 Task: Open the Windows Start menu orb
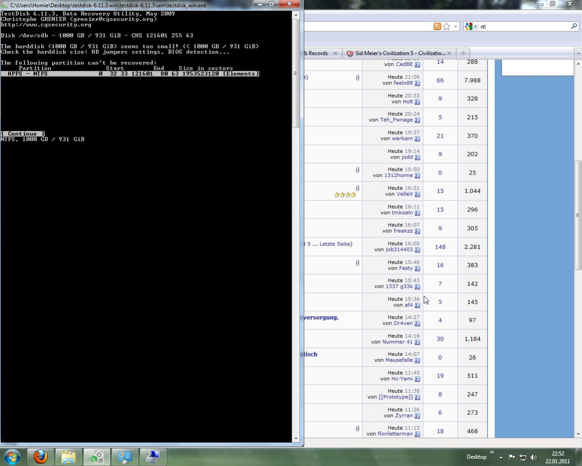(12, 456)
